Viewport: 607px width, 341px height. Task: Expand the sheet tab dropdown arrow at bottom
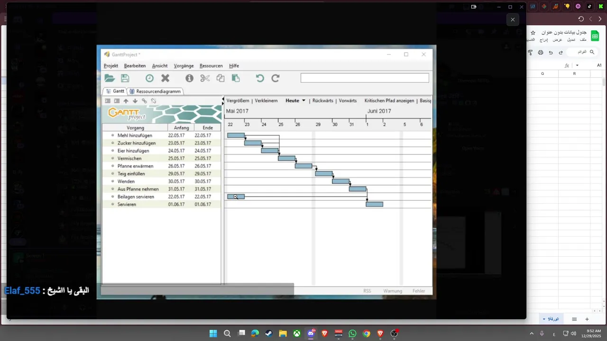point(544,319)
